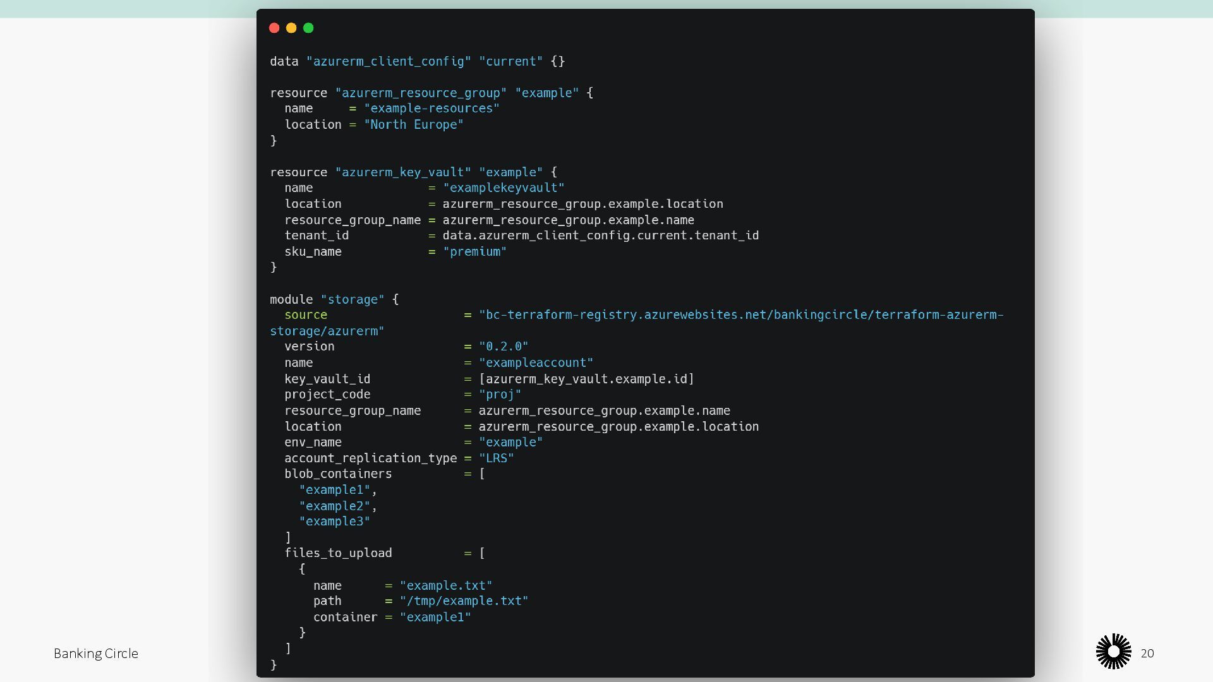This screenshot has width=1213, height=682.
Task: Click the blob_containers key
Action: point(338,474)
